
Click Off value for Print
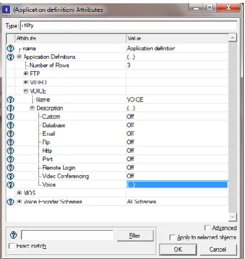pyautogui.click(x=177, y=159)
